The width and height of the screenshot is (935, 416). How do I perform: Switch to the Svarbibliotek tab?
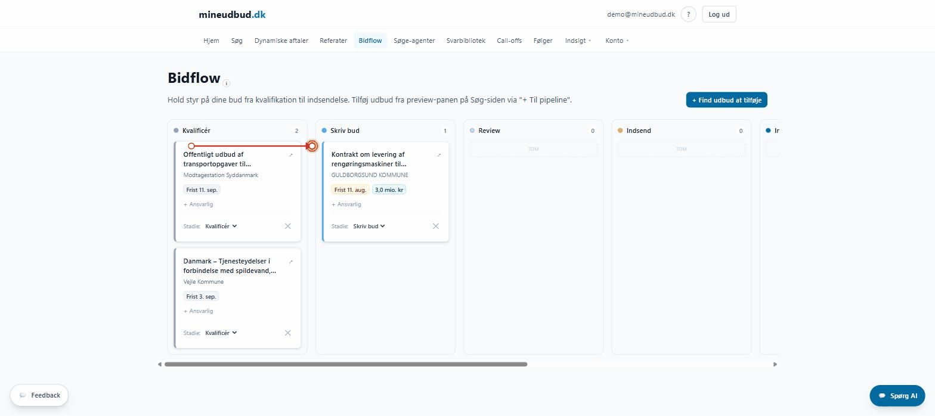(466, 41)
